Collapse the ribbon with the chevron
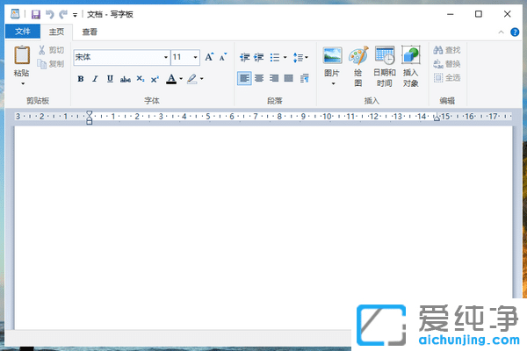The width and height of the screenshot is (527, 351). pos(502,32)
